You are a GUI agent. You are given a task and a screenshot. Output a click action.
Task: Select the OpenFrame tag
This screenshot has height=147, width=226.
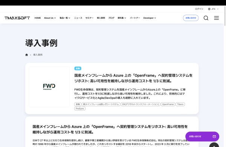[x=168, y=104]
